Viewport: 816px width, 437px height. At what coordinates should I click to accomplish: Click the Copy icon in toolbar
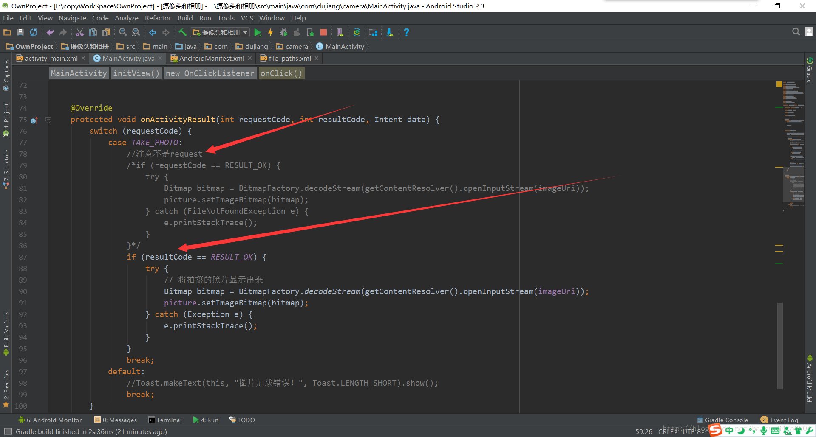tap(93, 32)
